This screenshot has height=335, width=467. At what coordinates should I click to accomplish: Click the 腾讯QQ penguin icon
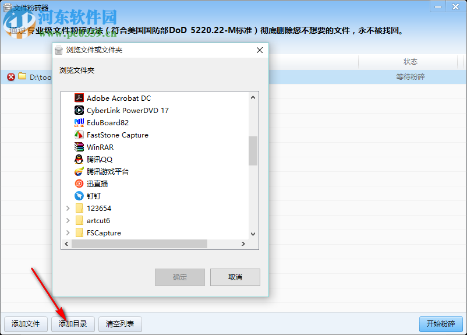79,159
